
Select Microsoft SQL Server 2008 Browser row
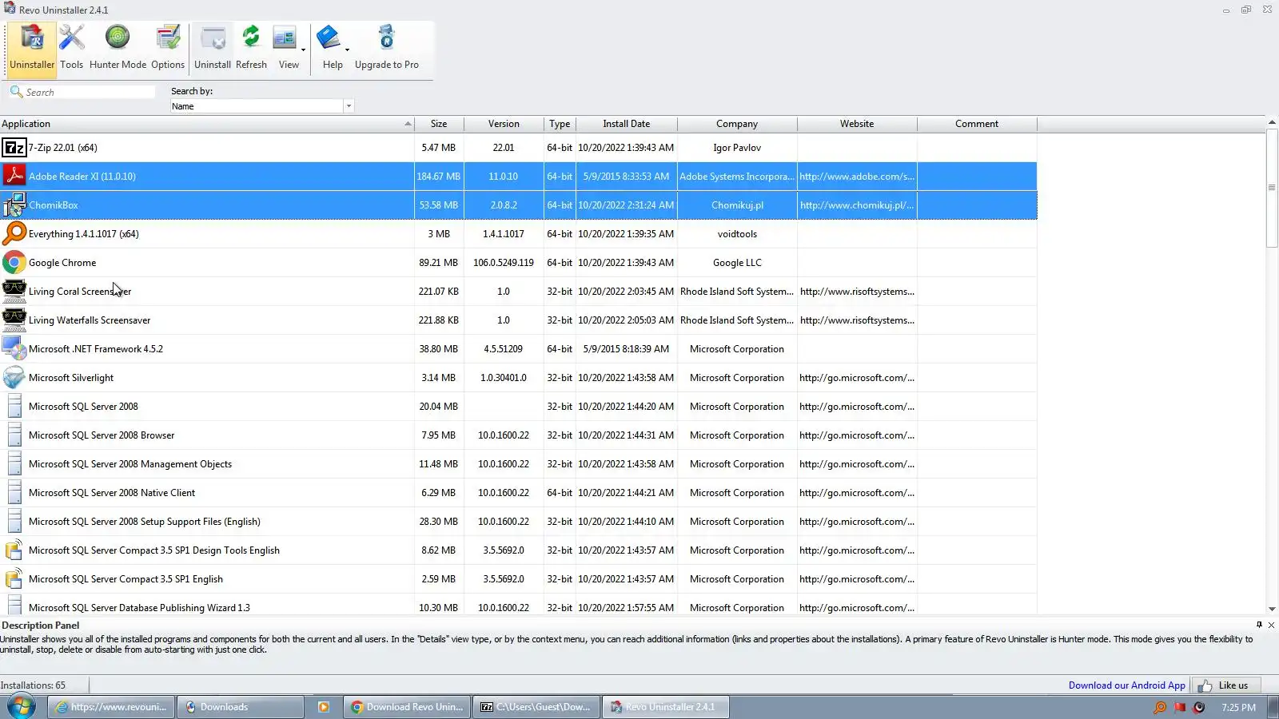pos(519,435)
